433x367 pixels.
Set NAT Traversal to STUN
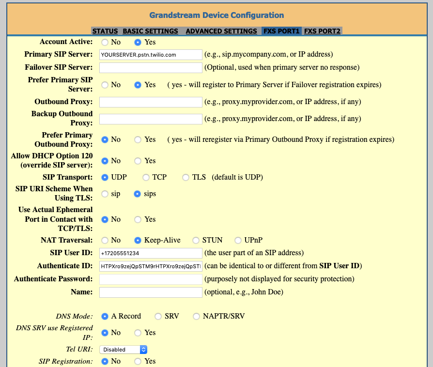(x=196, y=240)
